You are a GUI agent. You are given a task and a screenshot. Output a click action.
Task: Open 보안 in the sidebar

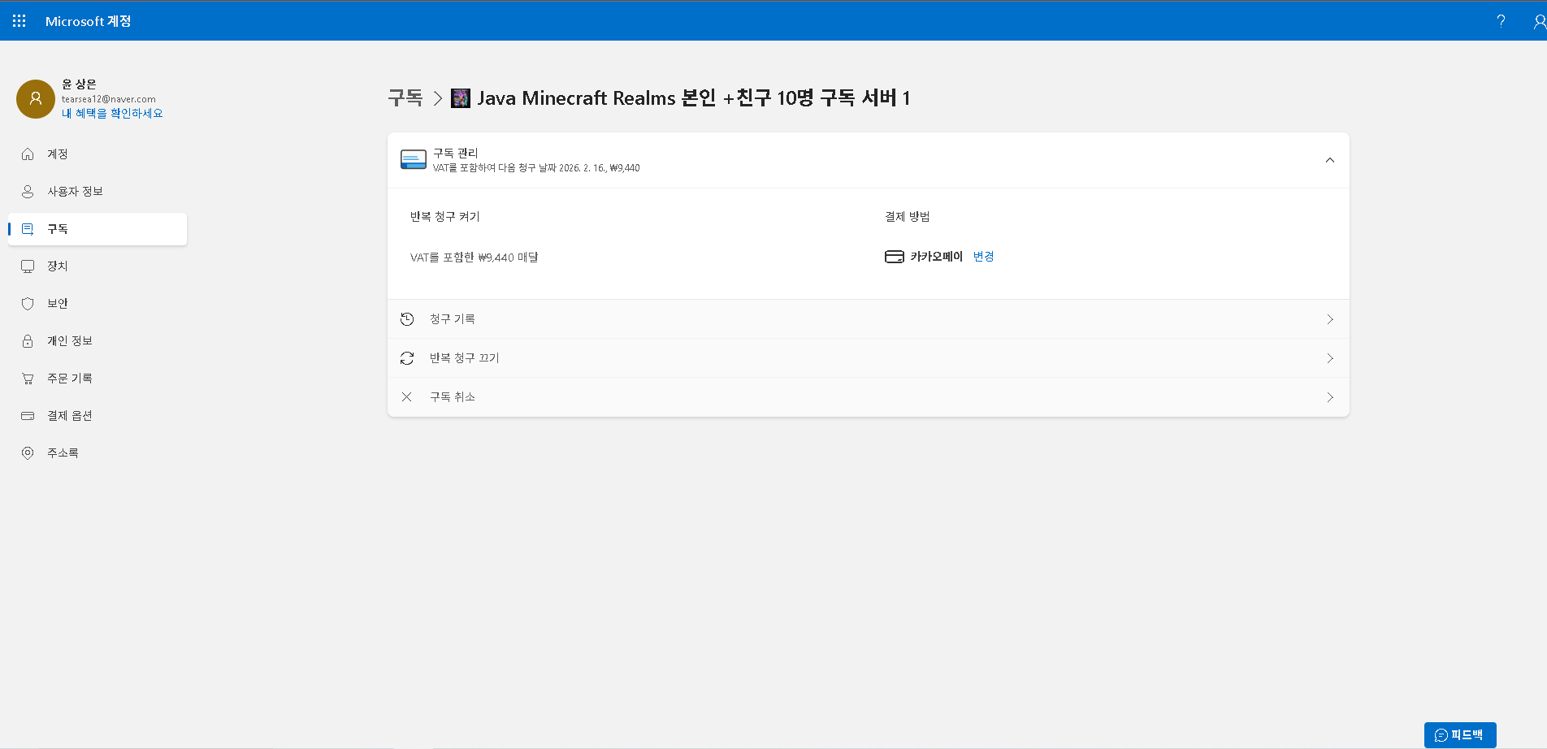(97, 304)
